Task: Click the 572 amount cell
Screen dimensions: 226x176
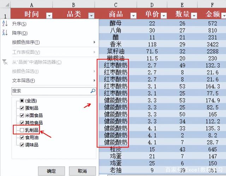Action: [x=213, y=23]
